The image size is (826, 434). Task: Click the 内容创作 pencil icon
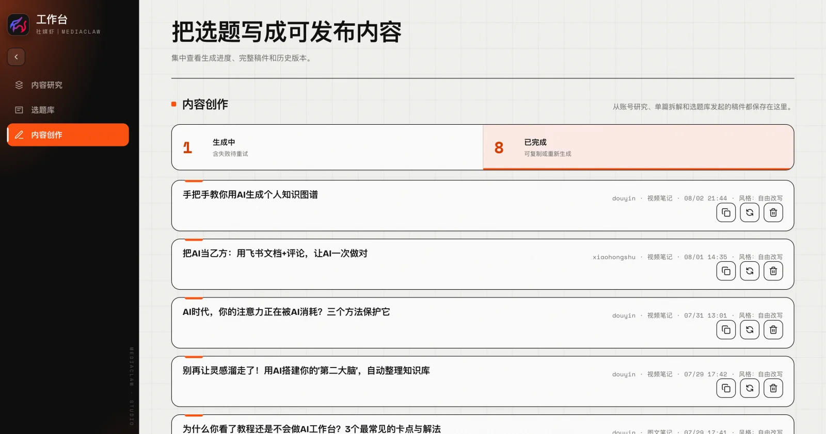click(19, 135)
